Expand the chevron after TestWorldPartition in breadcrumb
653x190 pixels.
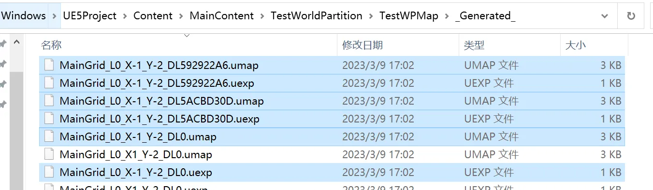371,16
